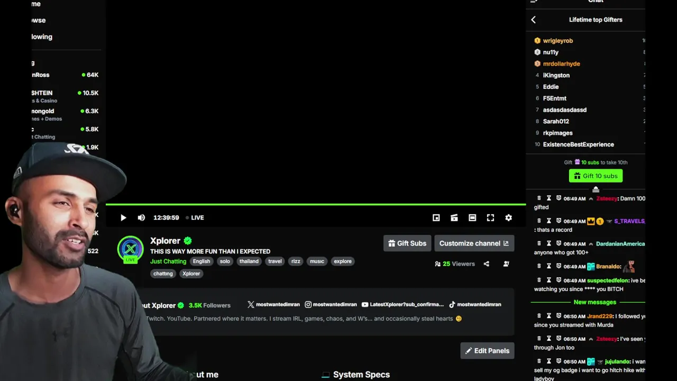Screen dimensions: 677x381
Task: Click gifter F5Entmt
Action: (x=555, y=98)
